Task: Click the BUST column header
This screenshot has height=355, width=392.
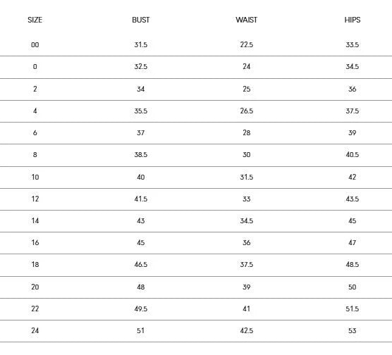Action: point(141,20)
